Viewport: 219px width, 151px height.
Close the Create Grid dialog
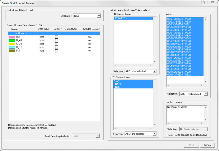click(x=213, y=2)
